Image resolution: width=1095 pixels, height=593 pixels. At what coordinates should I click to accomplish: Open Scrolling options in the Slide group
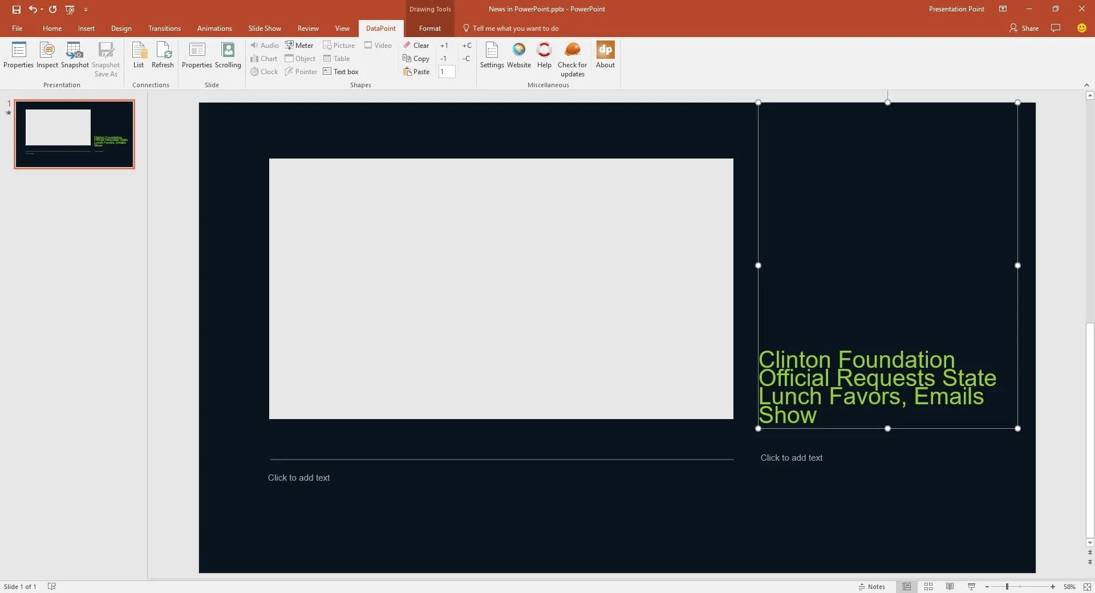(x=228, y=55)
